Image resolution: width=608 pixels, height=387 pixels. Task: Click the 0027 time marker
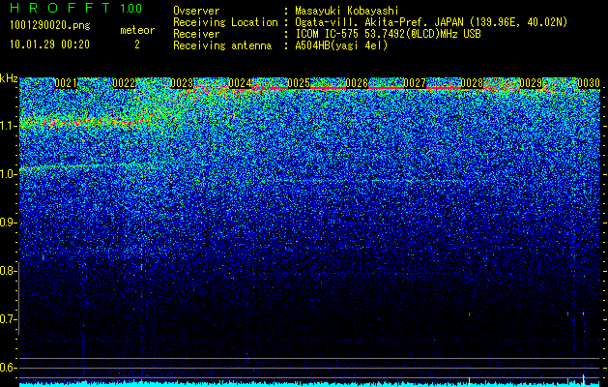(x=415, y=83)
